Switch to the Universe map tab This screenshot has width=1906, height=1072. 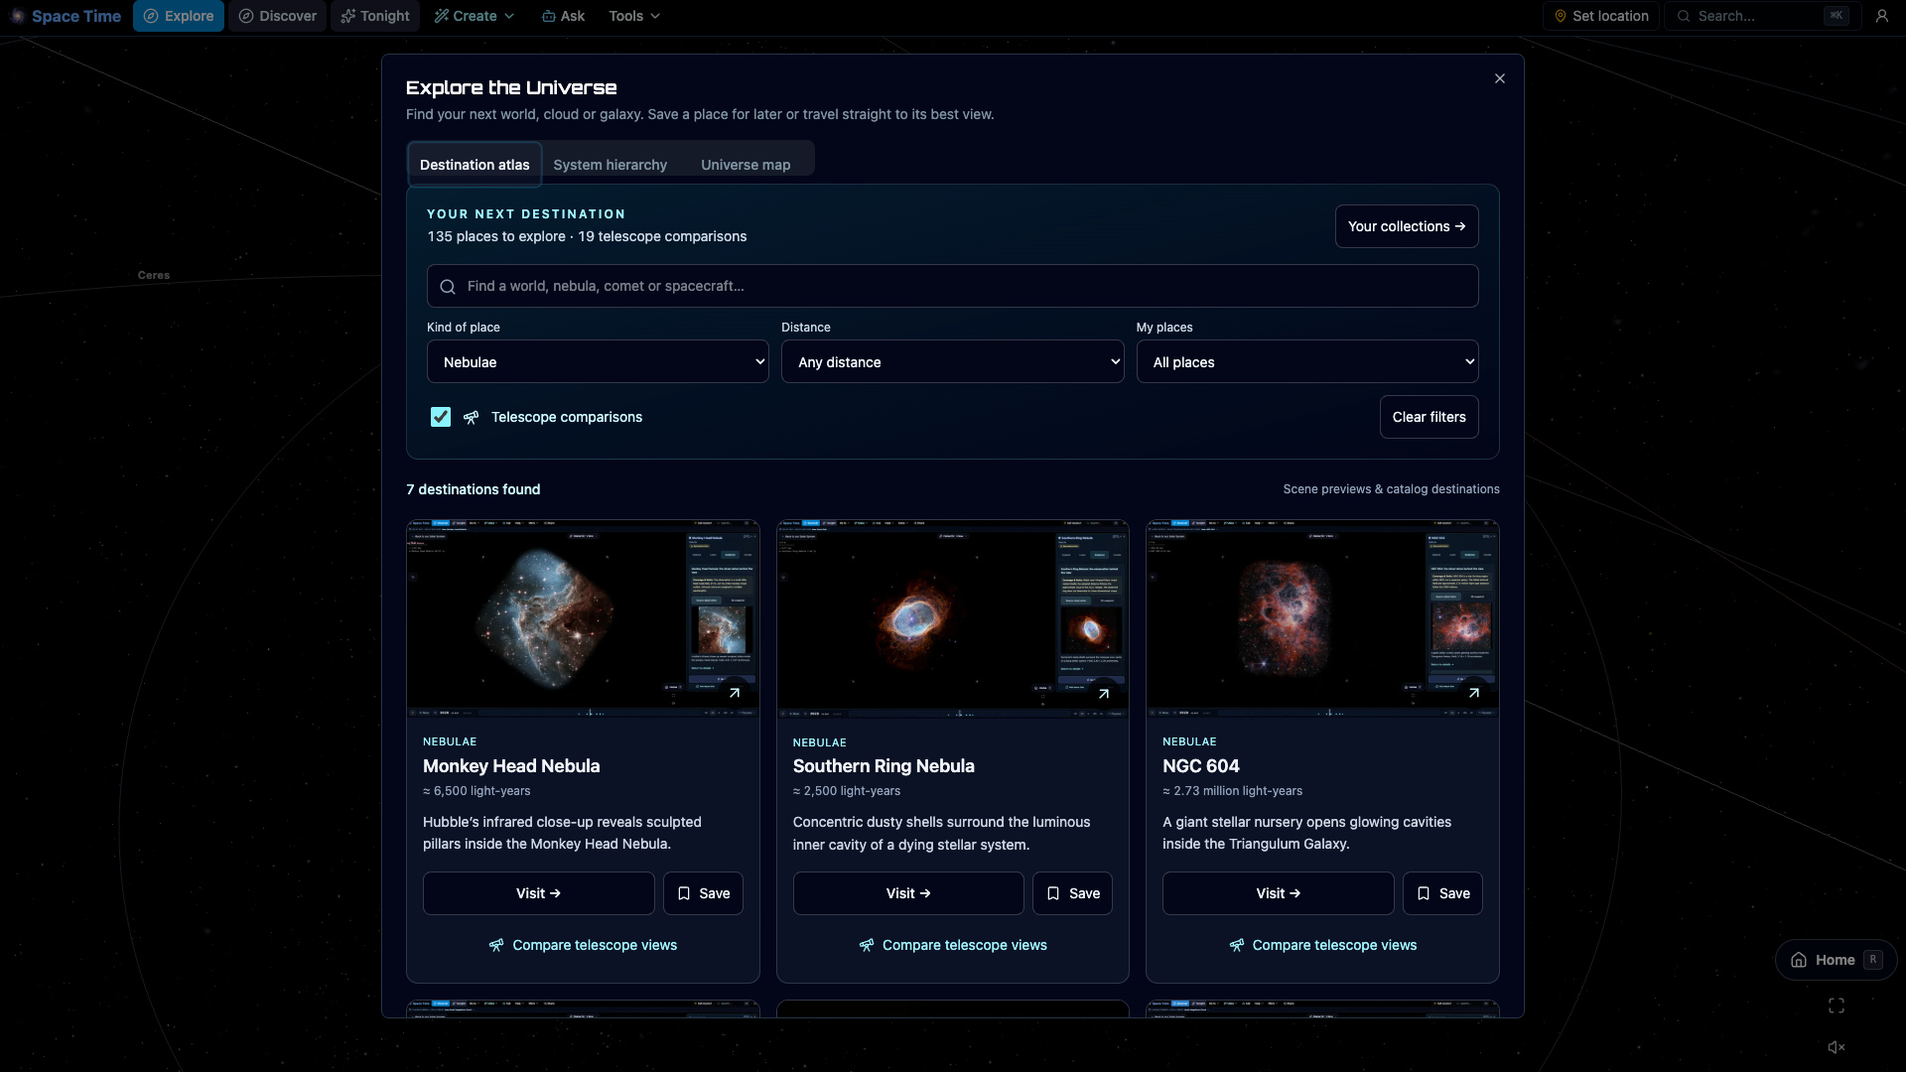746,165
